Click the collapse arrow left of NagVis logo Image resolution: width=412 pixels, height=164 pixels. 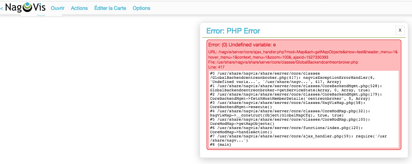[x=2, y=8]
